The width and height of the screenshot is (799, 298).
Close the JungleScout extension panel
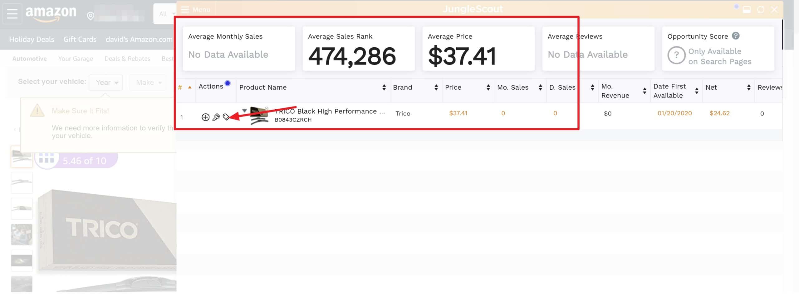[774, 10]
